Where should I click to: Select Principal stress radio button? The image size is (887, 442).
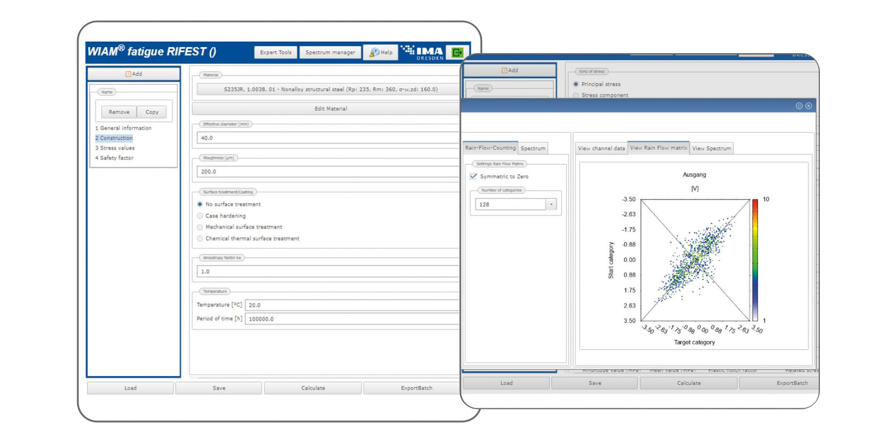click(x=576, y=84)
